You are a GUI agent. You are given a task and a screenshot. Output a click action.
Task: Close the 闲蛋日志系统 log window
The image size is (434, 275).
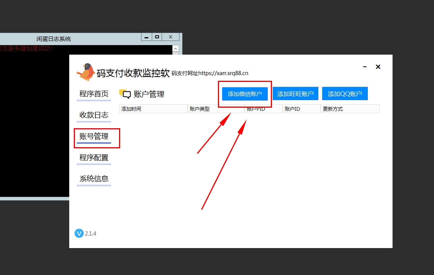pyautogui.click(x=171, y=37)
